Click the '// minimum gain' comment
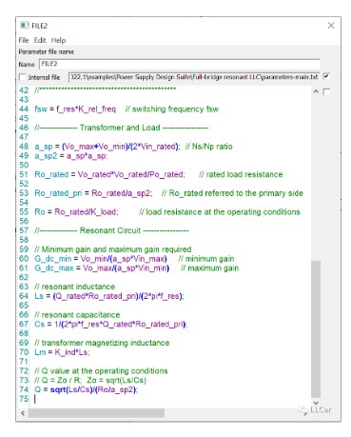 206,259
